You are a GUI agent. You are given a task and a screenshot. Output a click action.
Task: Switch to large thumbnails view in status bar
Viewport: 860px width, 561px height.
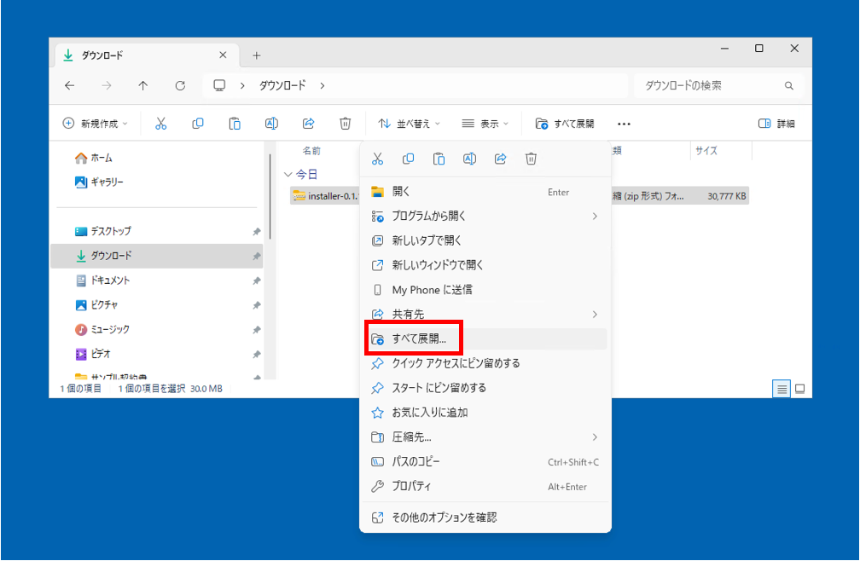pyautogui.click(x=800, y=389)
